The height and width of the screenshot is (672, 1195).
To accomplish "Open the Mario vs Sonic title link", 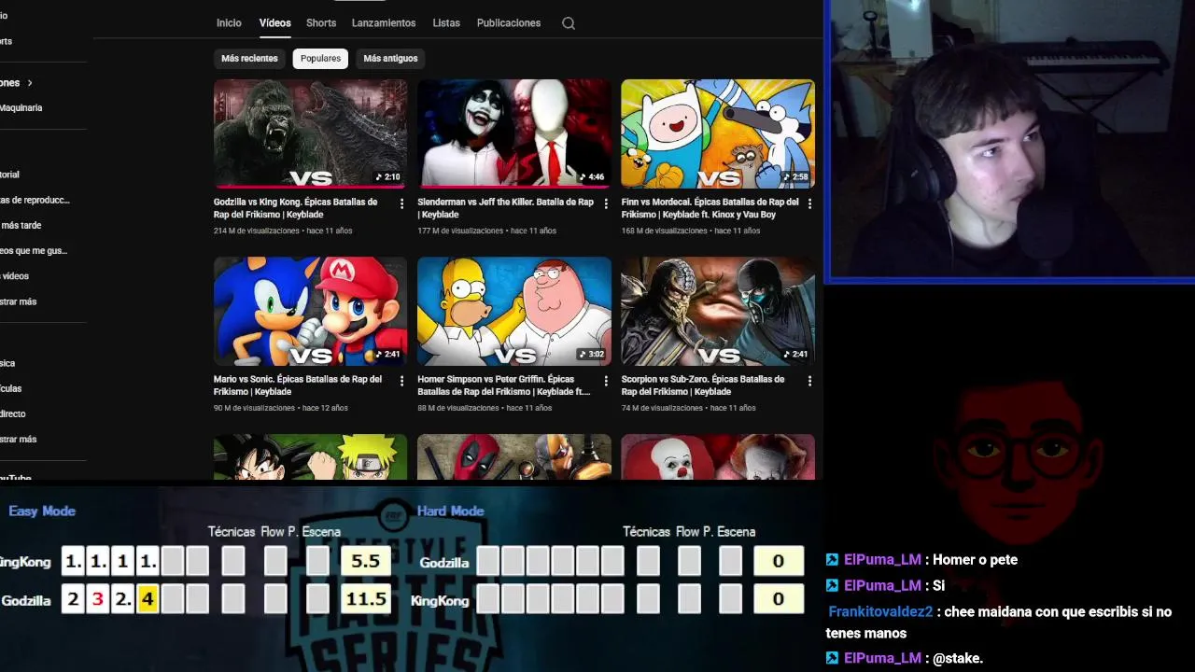I will [x=298, y=385].
